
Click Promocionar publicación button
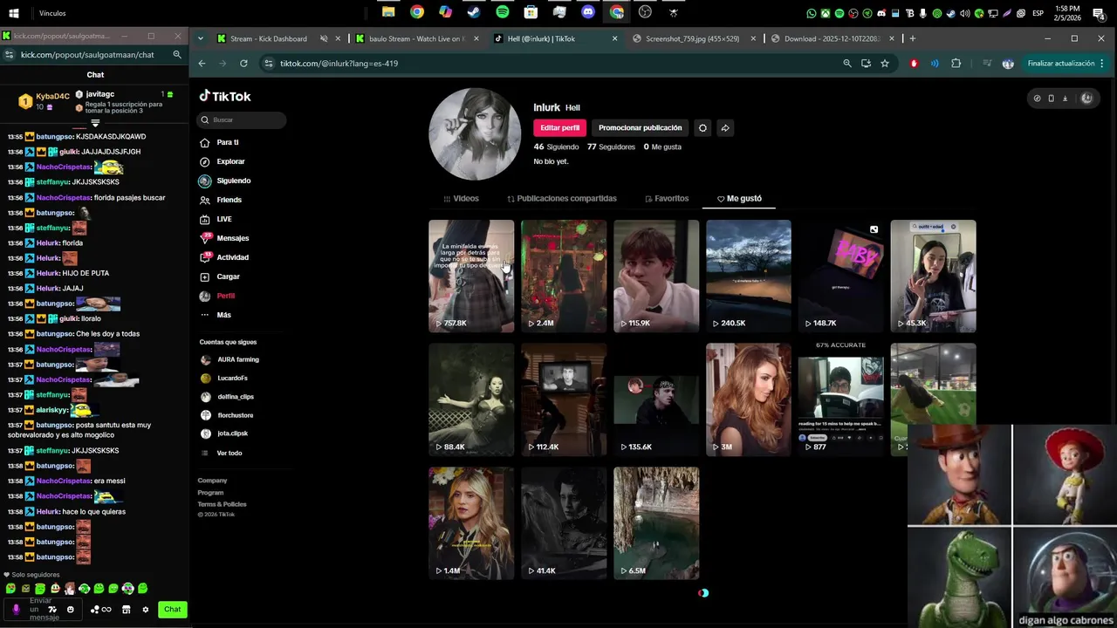pos(640,127)
